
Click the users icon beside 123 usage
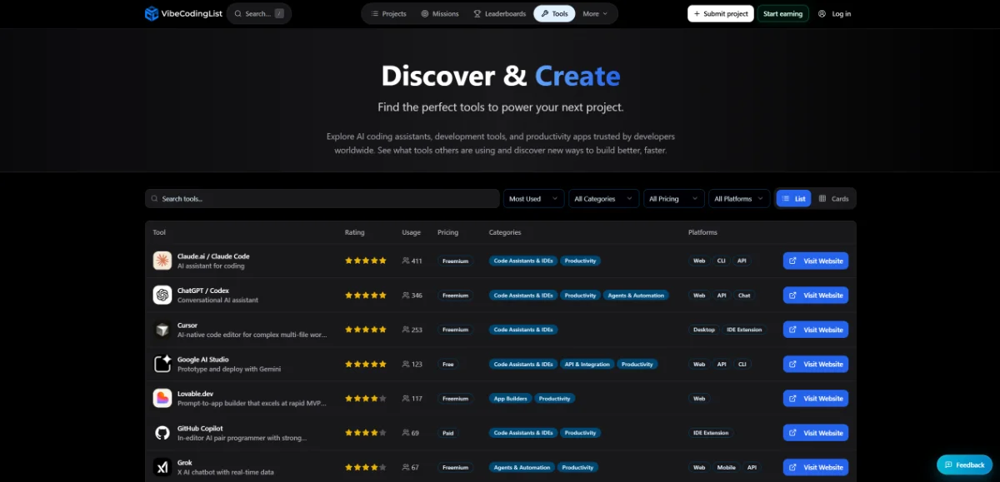[x=406, y=364]
